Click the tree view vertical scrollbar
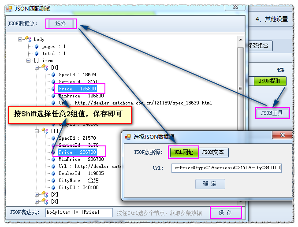Image resolution: width=298 pixels, height=227 pixels. point(241,110)
